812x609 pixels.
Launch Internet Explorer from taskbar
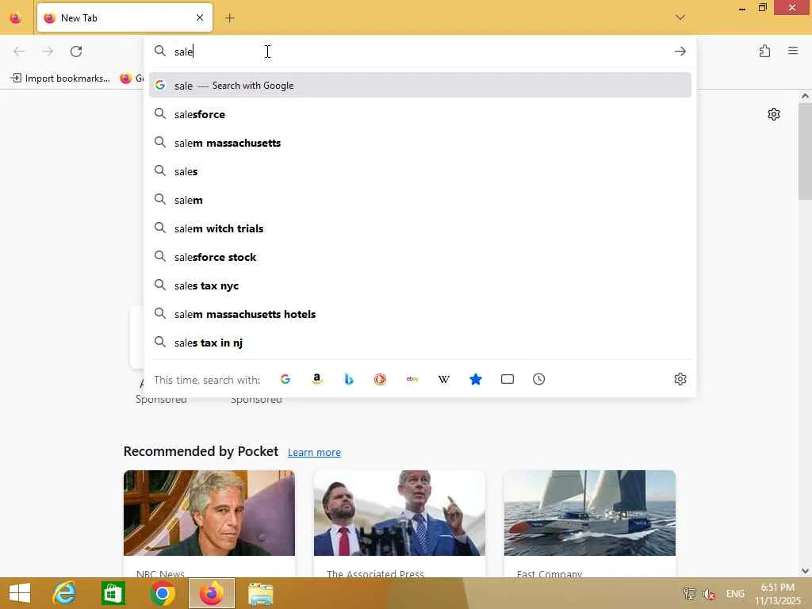click(65, 593)
